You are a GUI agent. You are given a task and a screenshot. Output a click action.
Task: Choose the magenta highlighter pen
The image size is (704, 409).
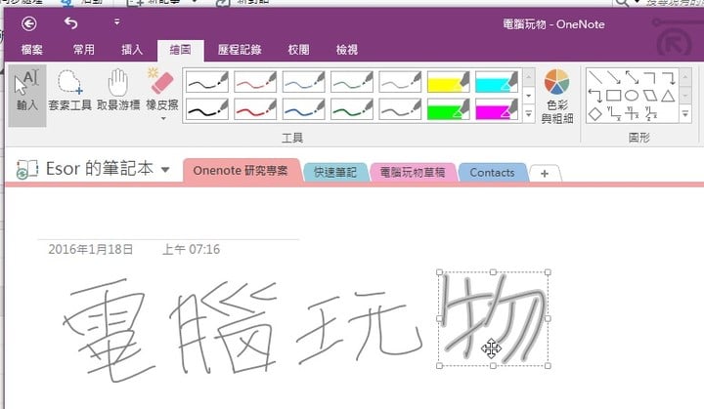(x=497, y=109)
